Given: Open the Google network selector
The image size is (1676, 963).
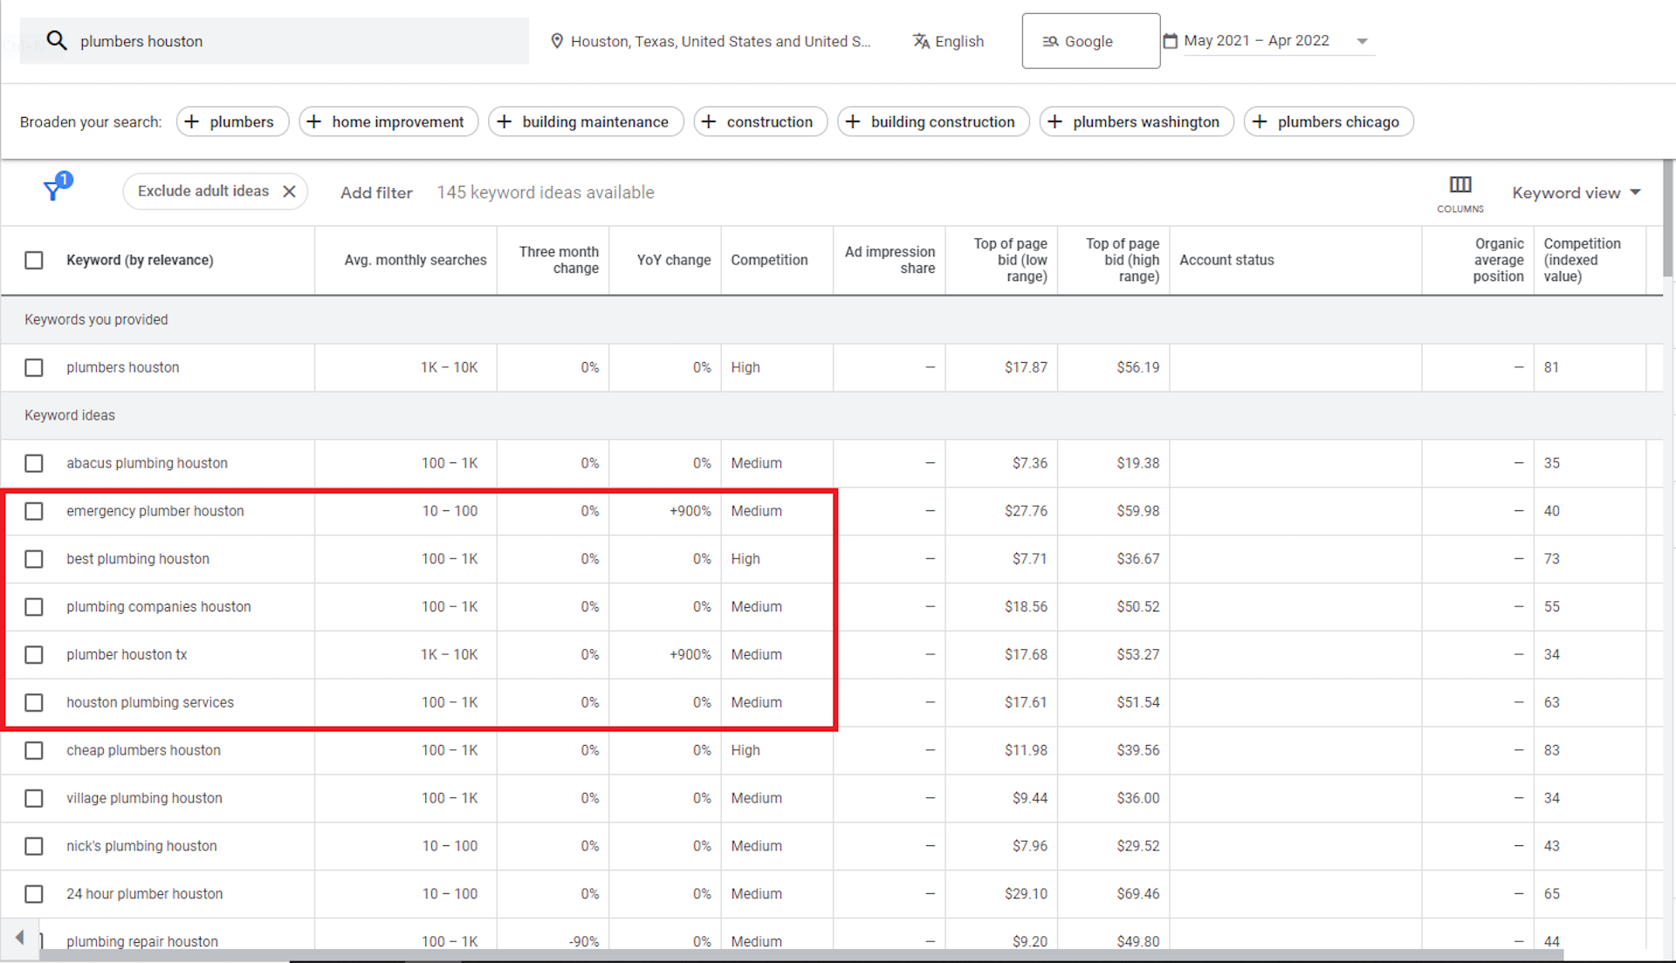Looking at the screenshot, I should point(1089,40).
